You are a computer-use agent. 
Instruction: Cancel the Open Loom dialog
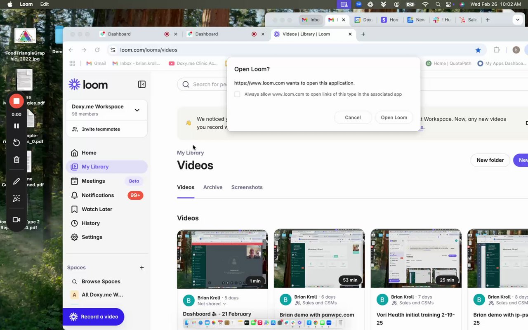pyautogui.click(x=353, y=118)
